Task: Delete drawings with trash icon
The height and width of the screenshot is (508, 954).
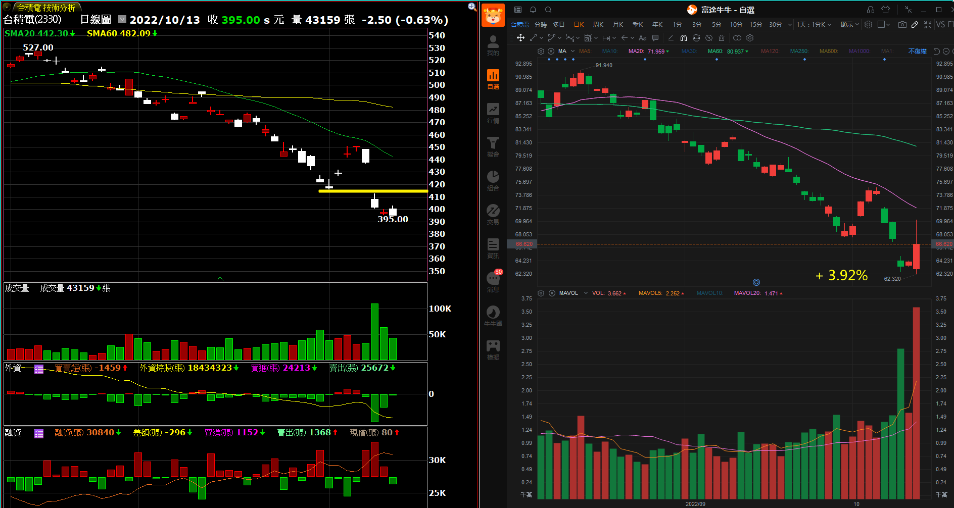Action: pos(722,38)
